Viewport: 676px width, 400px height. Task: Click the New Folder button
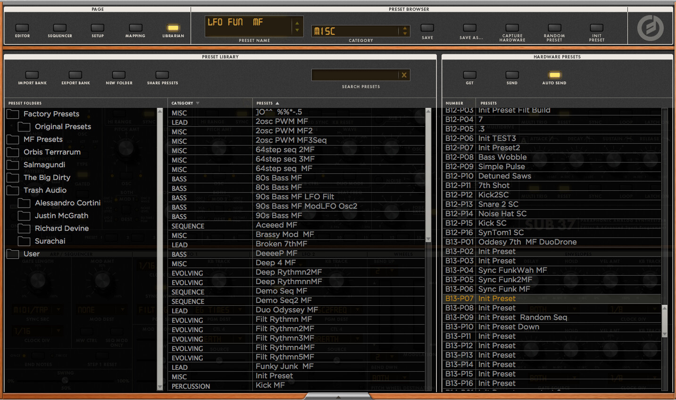119,75
